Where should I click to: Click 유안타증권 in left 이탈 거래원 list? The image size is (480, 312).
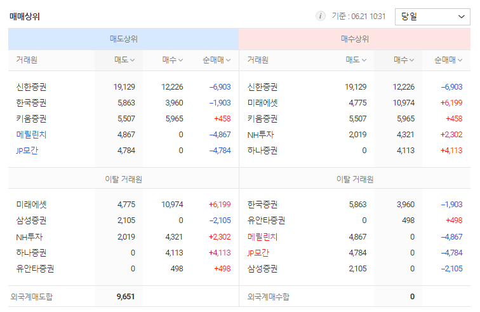[x=35, y=269]
